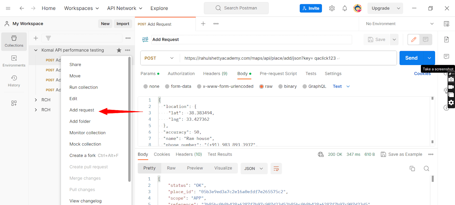Click the Invite button
Image resolution: width=455 pixels, height=205 pixels.
311,8
